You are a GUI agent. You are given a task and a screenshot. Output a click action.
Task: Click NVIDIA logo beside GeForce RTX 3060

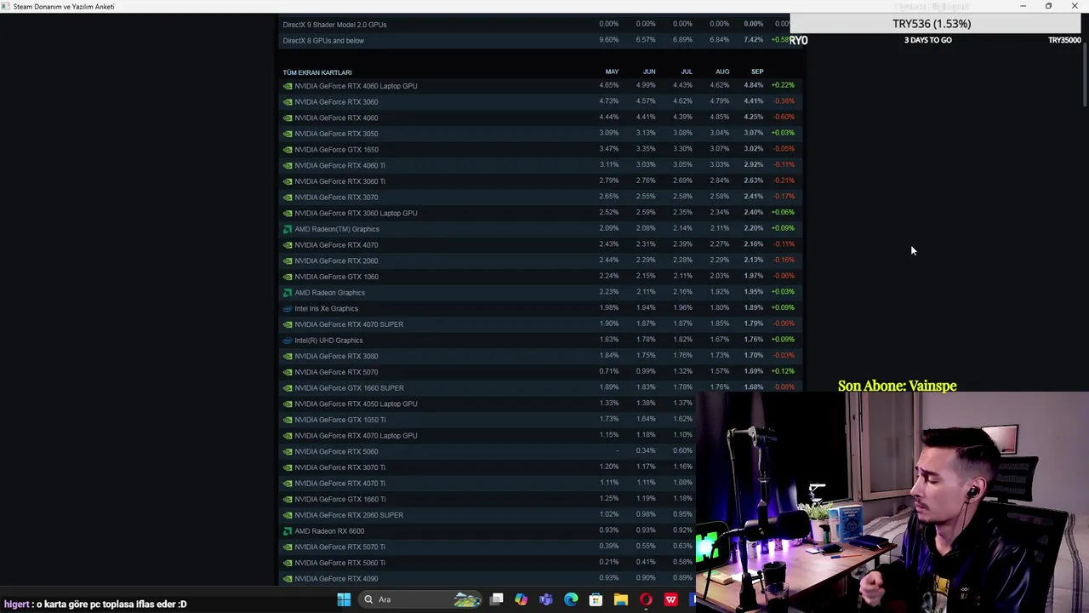pos(288,102)
